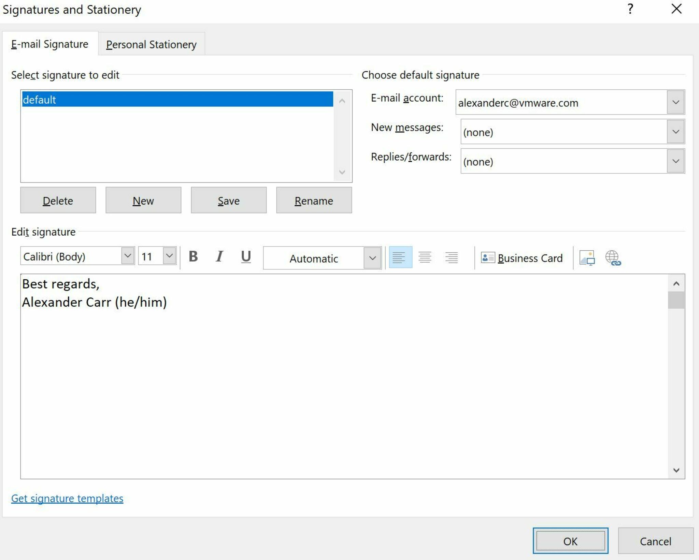Image resolution: width=699 pixels, height=560 pixels.
Task: Align signature text right
Action: tap(451, 257)
